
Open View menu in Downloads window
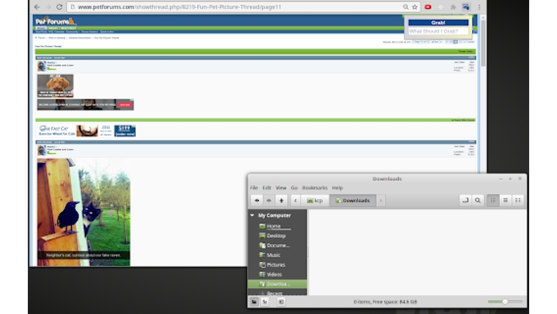pyautogui.click(x=281, y=188)
